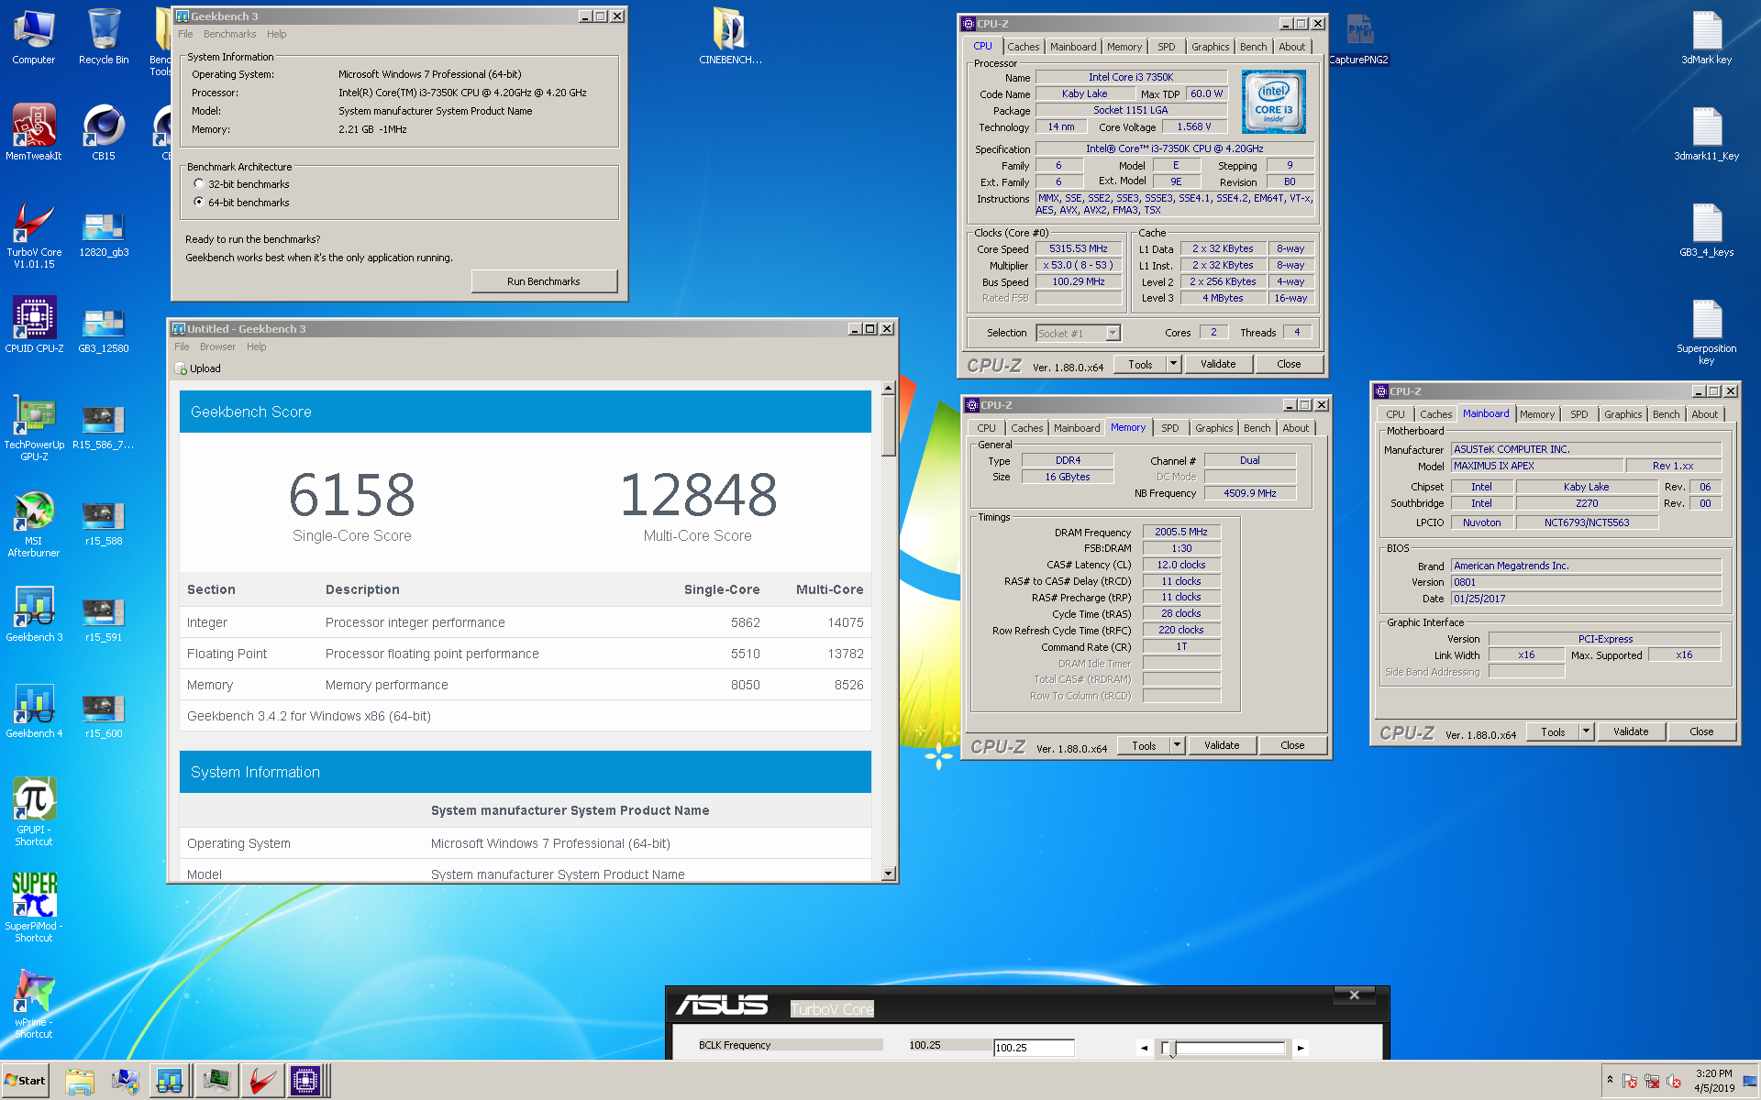Click Validate in top CPU-Z window
This screenshot has height=1100, width=1761.
(x=1218, y=364)
